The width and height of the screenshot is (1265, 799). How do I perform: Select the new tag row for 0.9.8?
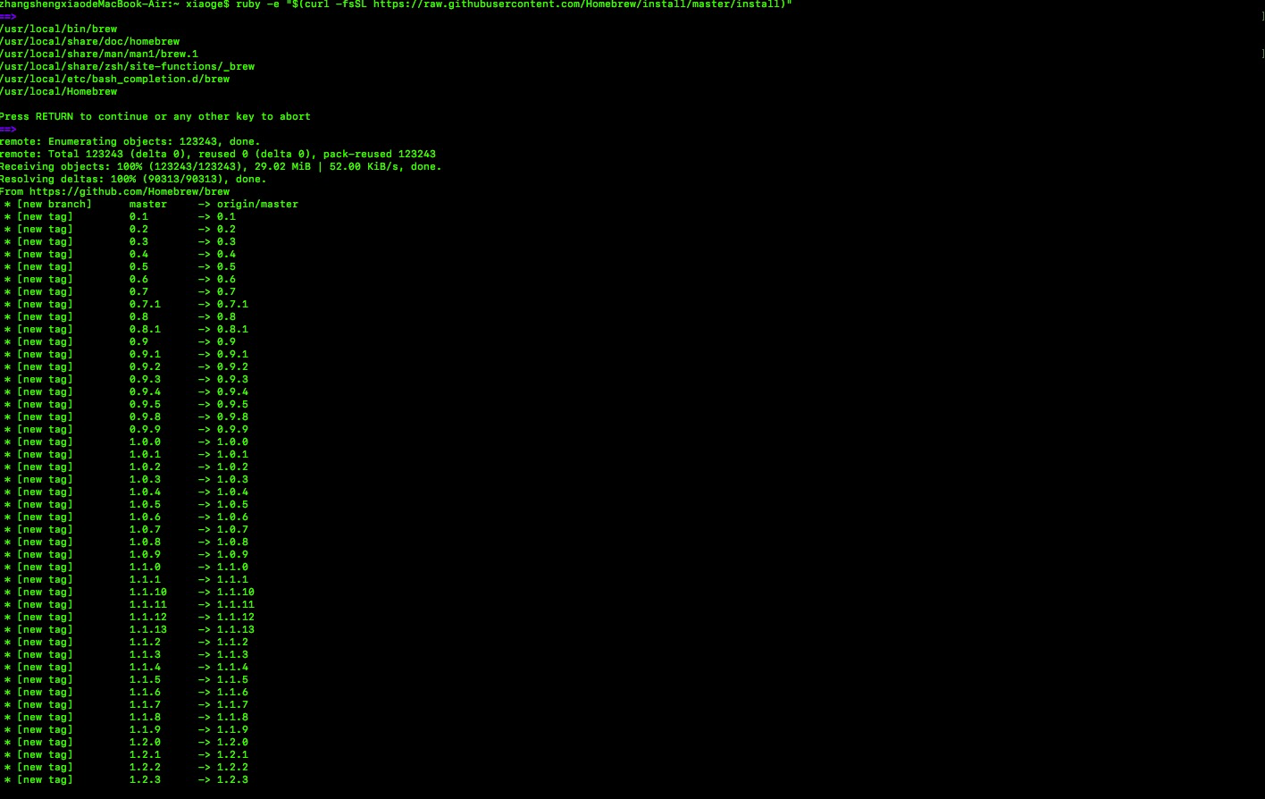(x=126, y=416)
